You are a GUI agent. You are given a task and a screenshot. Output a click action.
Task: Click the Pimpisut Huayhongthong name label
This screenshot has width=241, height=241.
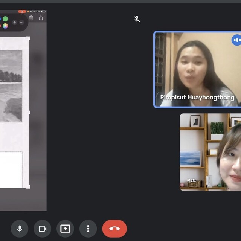tap(197, 98)
